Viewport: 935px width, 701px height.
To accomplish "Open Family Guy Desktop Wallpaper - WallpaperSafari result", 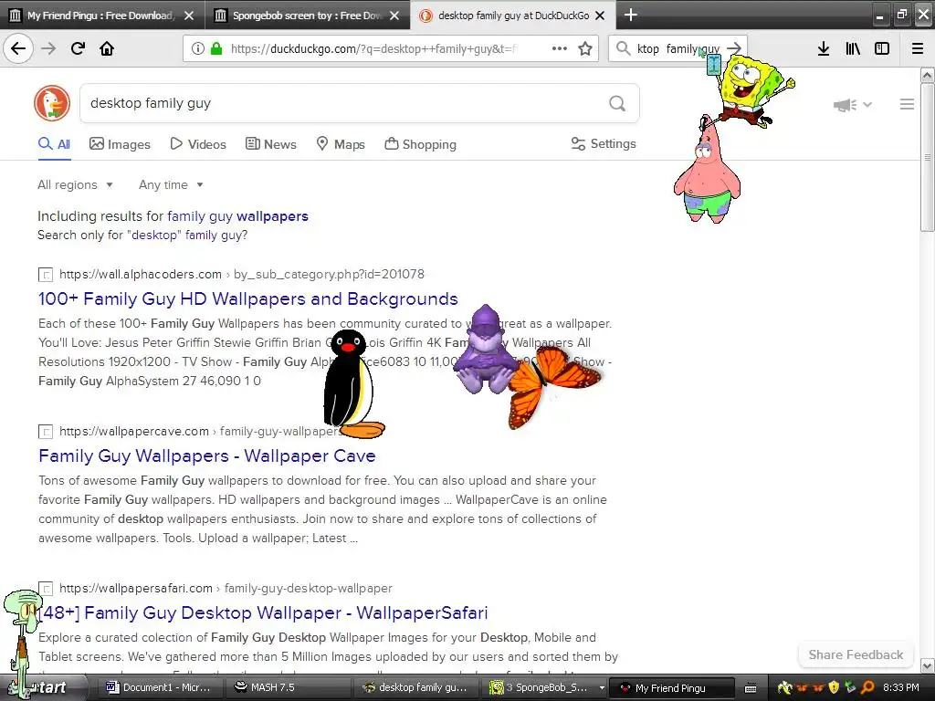I will [x=263, y=612].
